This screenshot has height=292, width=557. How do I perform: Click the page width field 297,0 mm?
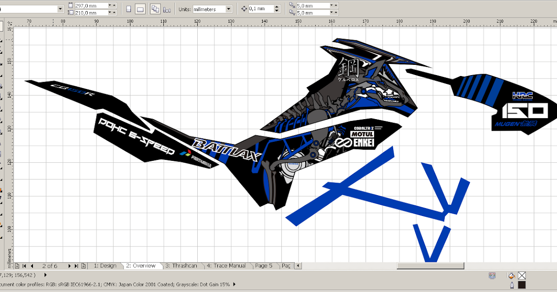point(91,5)
